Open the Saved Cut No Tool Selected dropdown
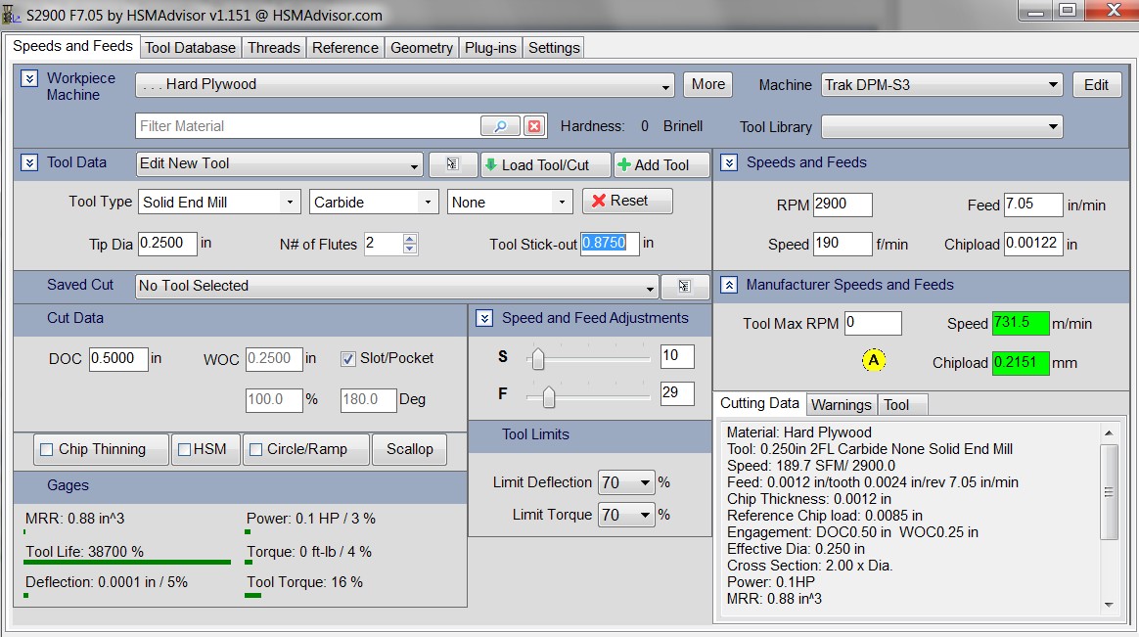The width and height of the screenshot is (1139, 637). coord(396,286)
